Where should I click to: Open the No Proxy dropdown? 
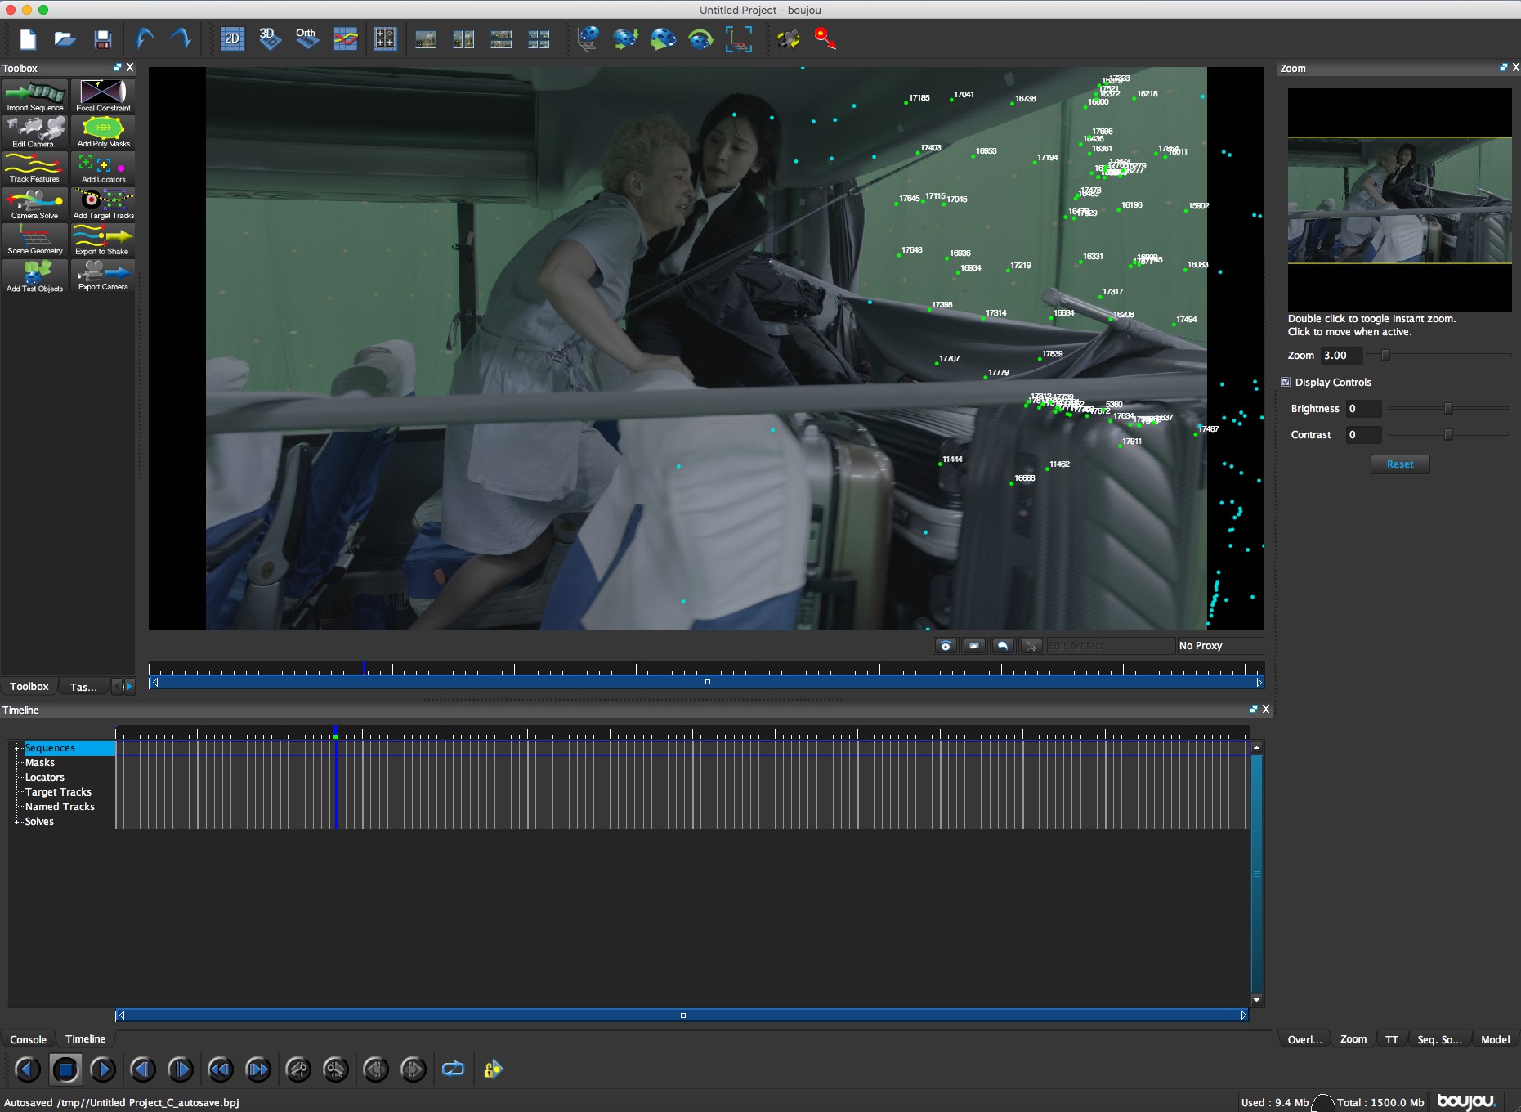[x=1220, y=646]
